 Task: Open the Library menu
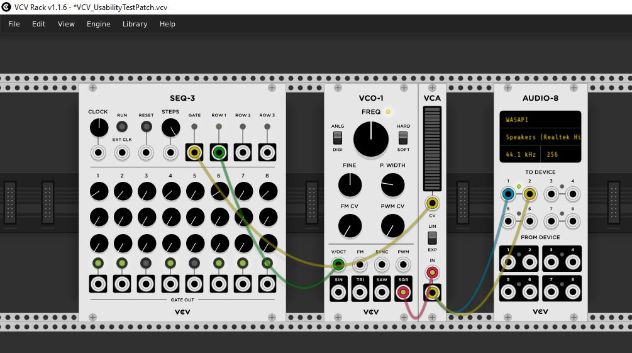click(x=135, y=24)
